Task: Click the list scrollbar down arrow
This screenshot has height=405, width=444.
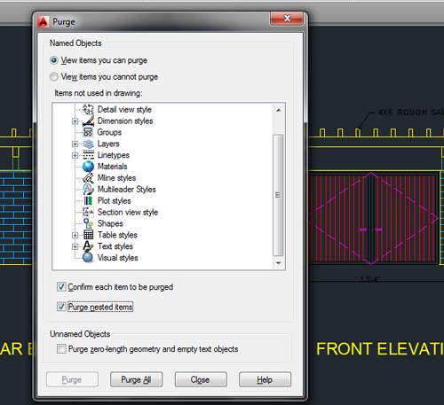Action: tap(278, 263)
